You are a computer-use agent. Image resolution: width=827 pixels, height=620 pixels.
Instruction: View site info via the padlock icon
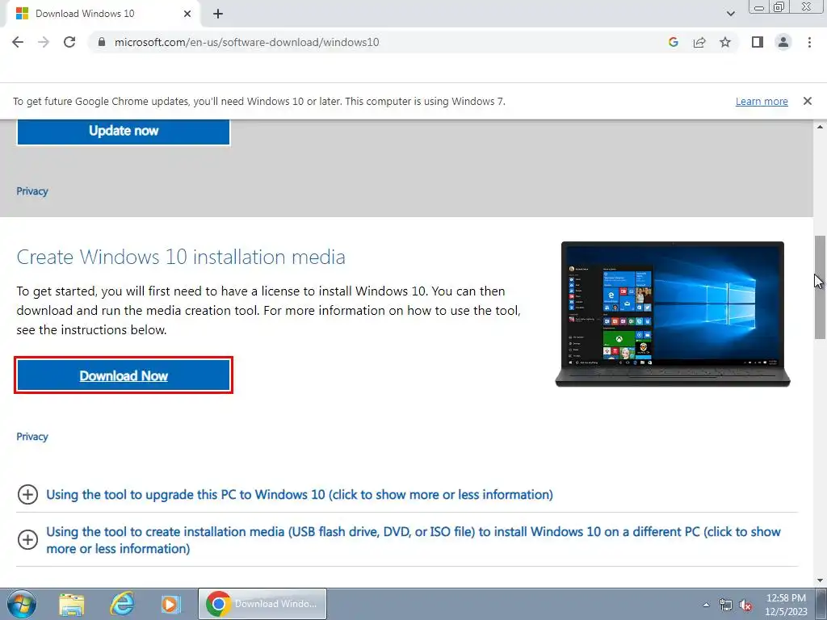(103, 42)
